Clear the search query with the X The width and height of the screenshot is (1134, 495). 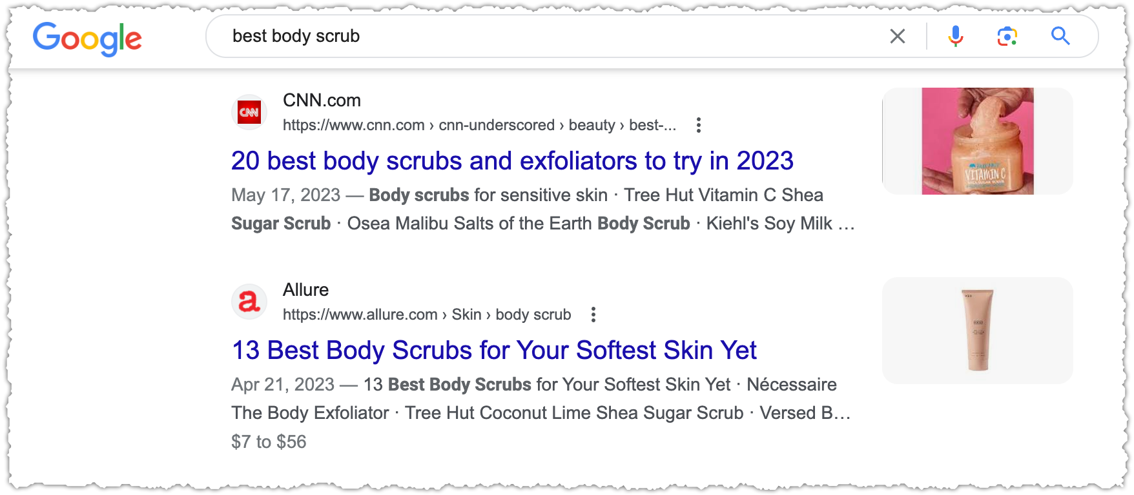(x=898, y=36)
